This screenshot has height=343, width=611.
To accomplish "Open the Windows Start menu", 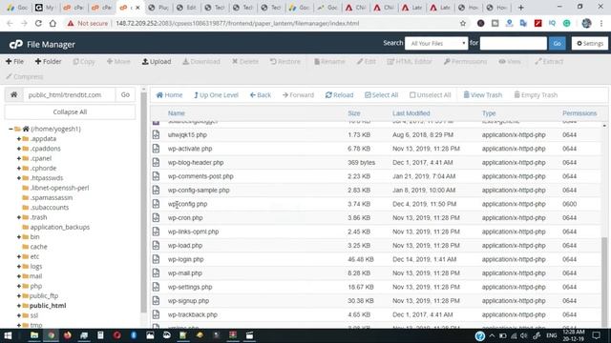I will point(8,335).
